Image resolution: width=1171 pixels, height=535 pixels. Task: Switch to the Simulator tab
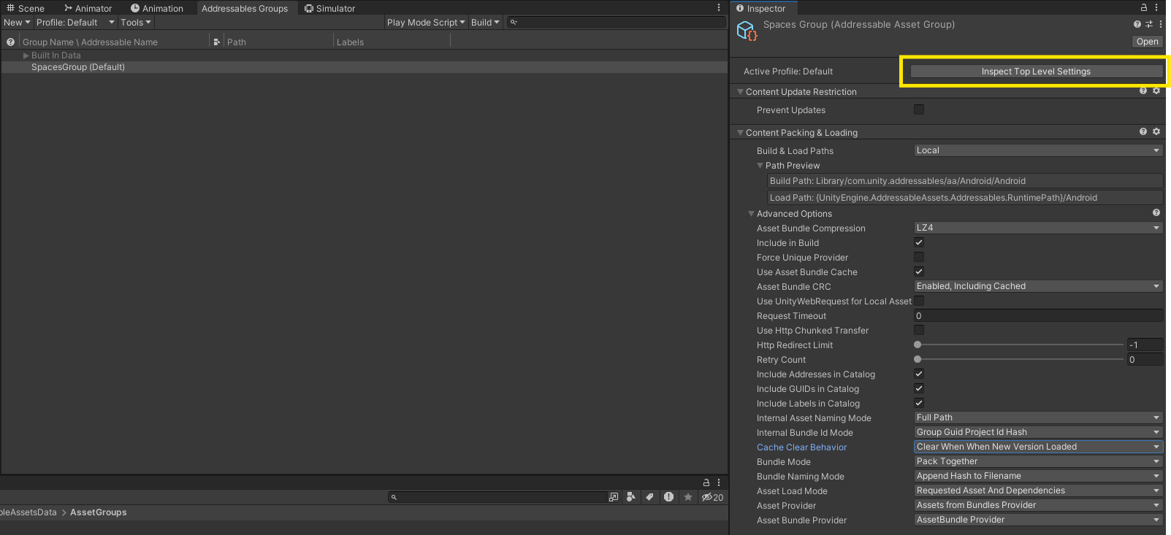click(x=329, y=9)
